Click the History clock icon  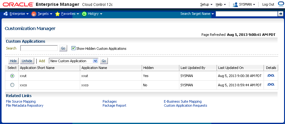point(84,14)
